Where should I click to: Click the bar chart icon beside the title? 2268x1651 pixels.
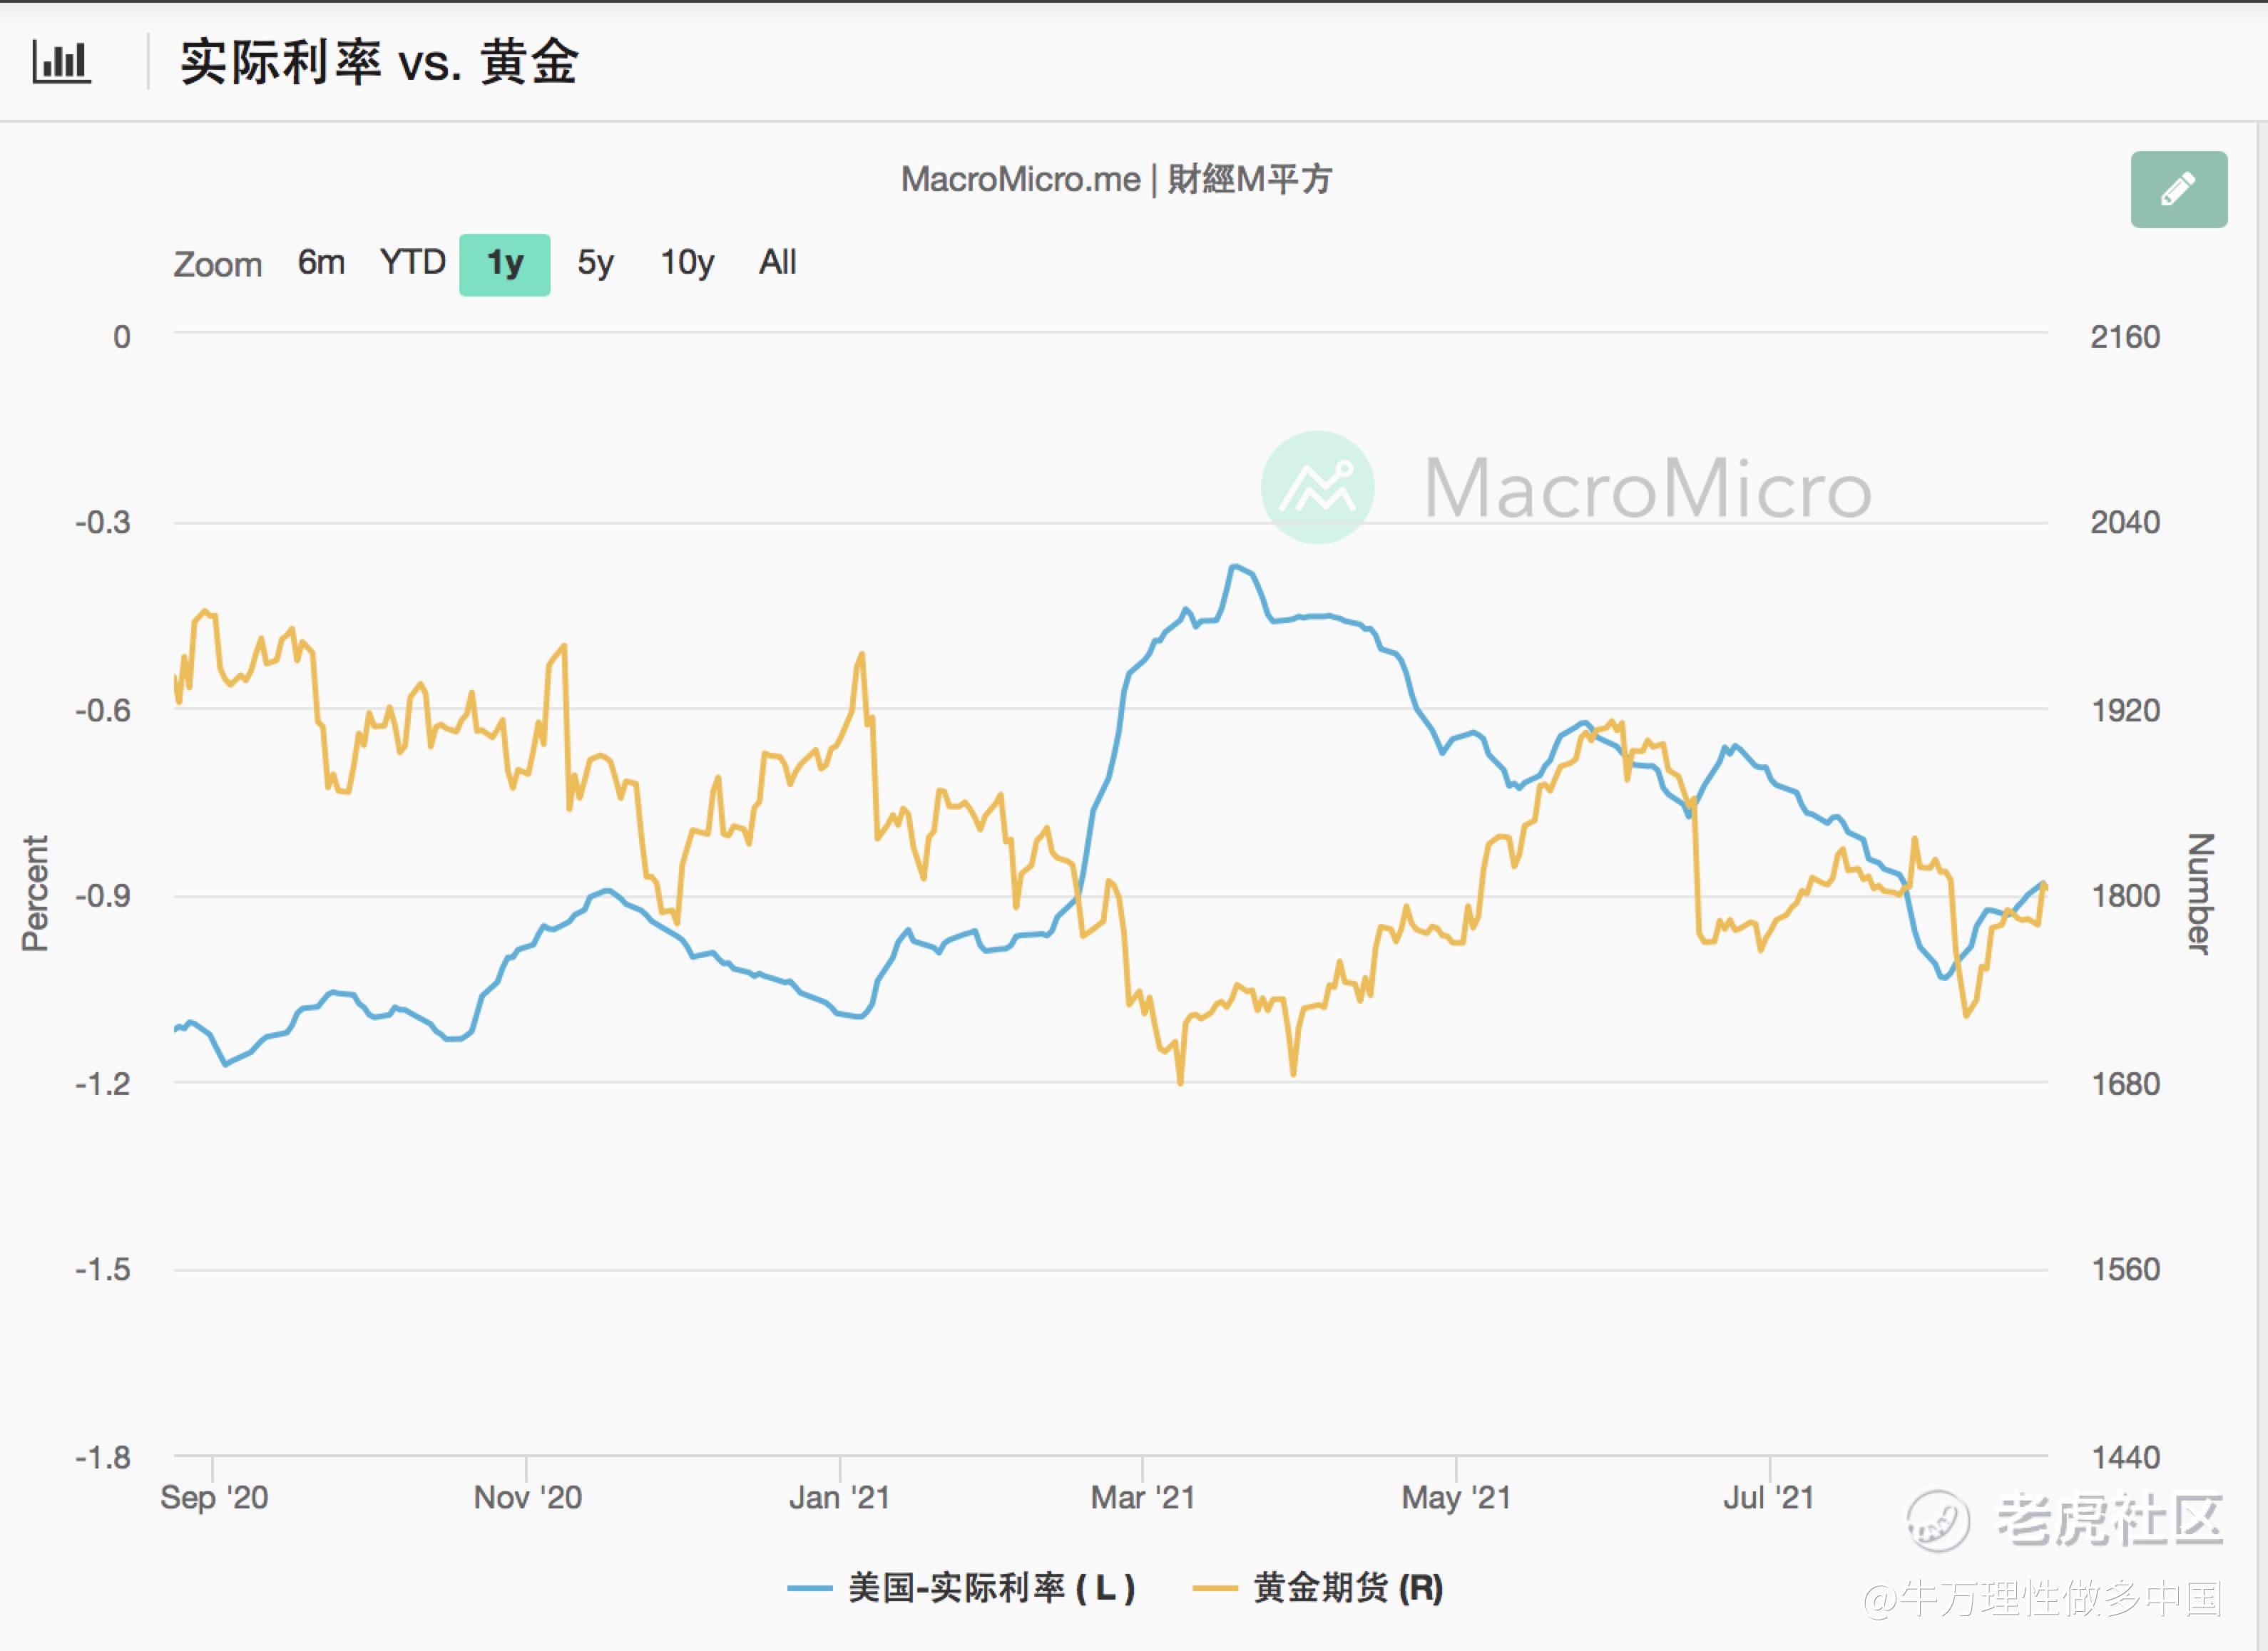(61, 62)
